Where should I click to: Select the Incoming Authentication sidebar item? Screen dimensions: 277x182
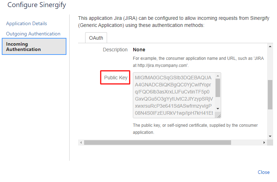pyautogui.click(x=34, y=46)
